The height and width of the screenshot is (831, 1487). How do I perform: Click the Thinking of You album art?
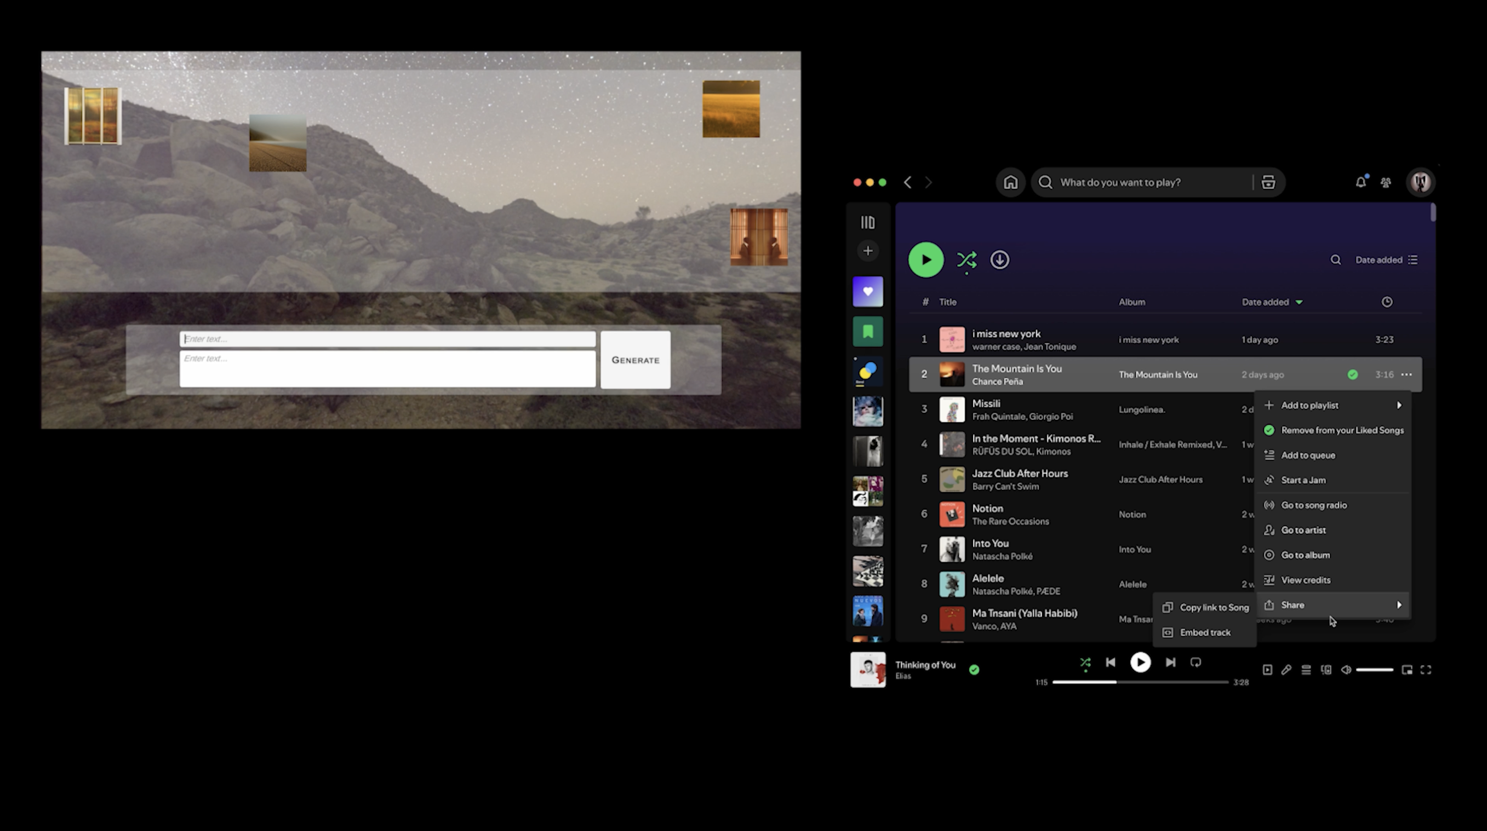tap(868, 670)
